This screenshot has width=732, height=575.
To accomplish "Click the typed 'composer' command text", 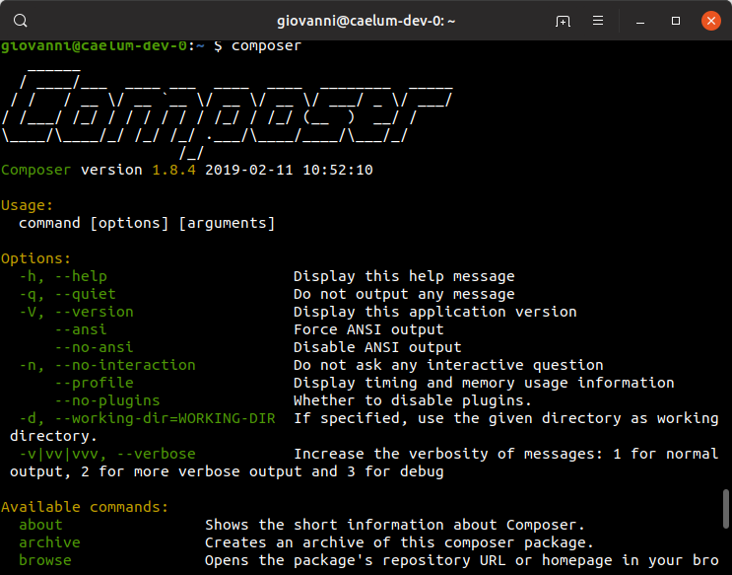I will coord(267,45).
